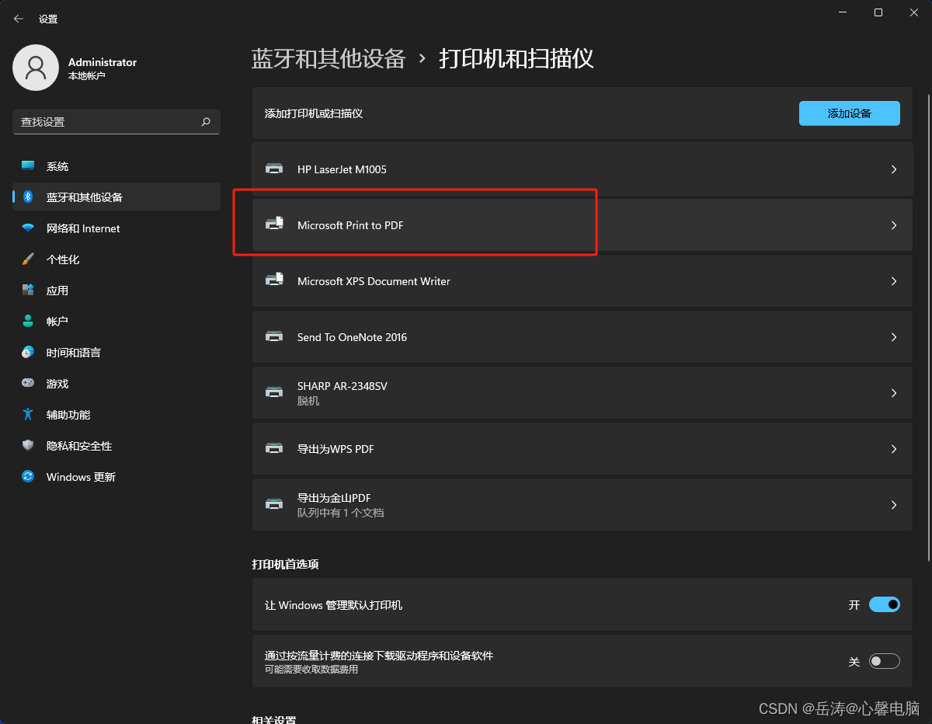This screenshot has width=932, height=724.
Task: Click 队列中有 1 个文档 status text
Action: 340,513
